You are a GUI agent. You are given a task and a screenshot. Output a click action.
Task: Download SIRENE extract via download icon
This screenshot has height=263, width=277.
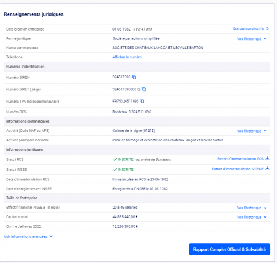[x=268, y=169]
